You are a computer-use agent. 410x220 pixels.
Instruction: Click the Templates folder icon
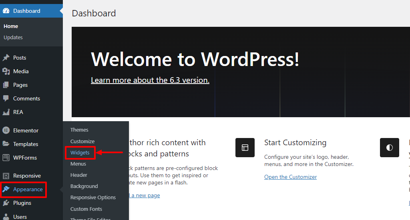point(6,144)
